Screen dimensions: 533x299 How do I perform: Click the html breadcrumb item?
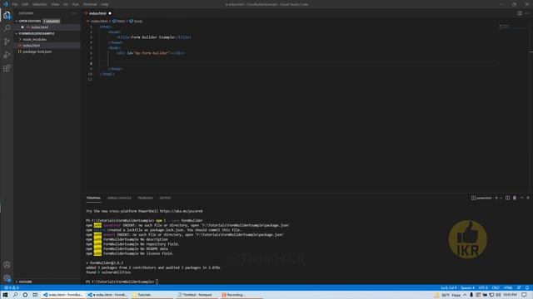click(x=119, y=21)
